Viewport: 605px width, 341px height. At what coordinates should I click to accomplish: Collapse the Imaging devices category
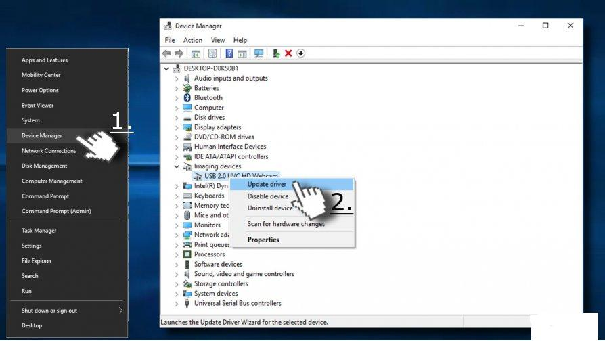177,166
